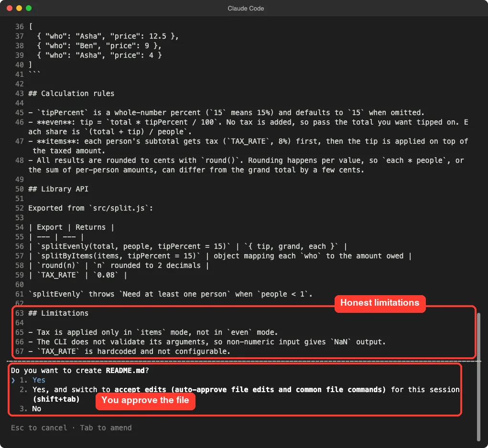The height and width of the screenshot is (448, 488).
Task: Click the line 'The CLI does not validate its arguments'
Action: pyautogui.click(x=207, y=341)
